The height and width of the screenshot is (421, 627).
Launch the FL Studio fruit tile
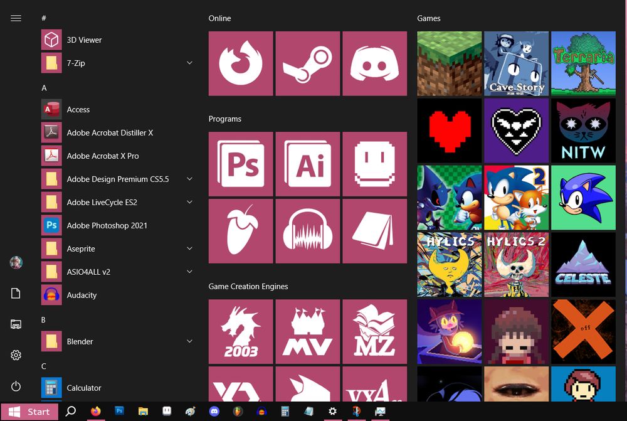(x=241, y=232)
